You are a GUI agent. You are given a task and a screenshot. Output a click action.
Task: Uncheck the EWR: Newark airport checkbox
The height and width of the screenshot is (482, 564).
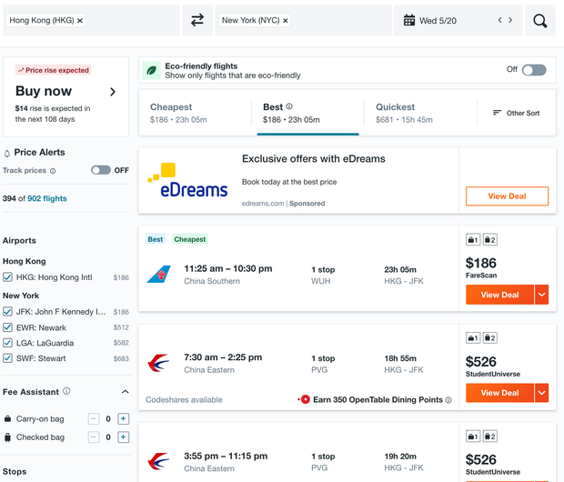tap(8, 327)
